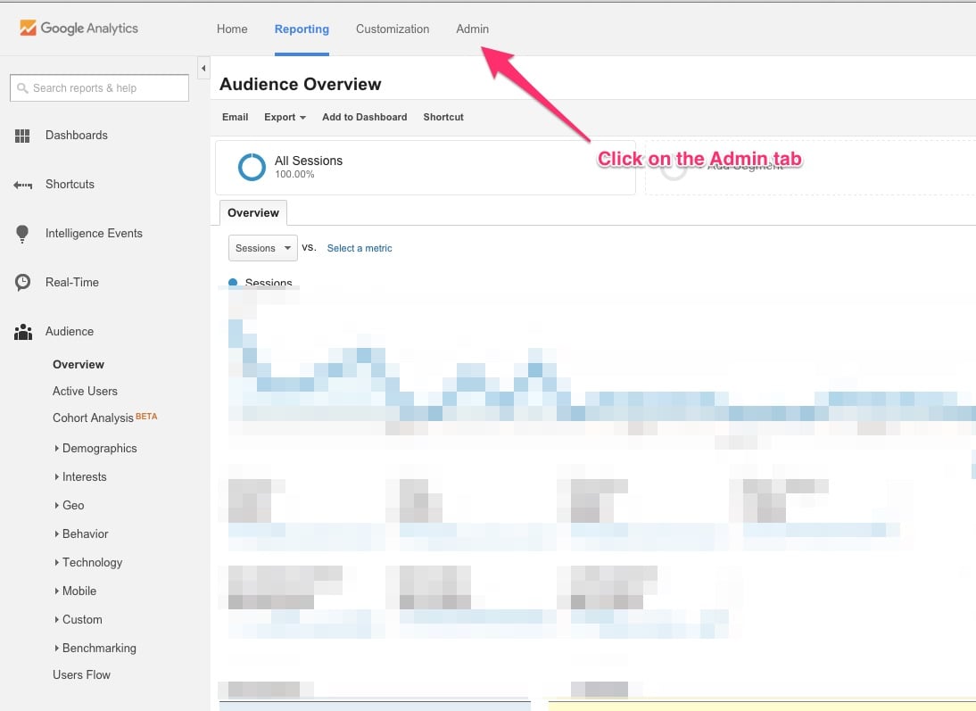Open the Dashboards grid icon
Viewport: 976px width, 711px height.
pos(22,136)
